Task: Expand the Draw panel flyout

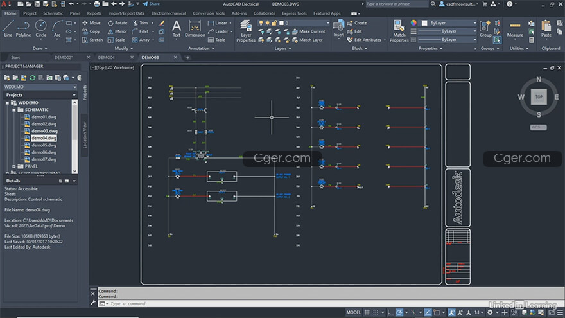Action: (40, 48)
